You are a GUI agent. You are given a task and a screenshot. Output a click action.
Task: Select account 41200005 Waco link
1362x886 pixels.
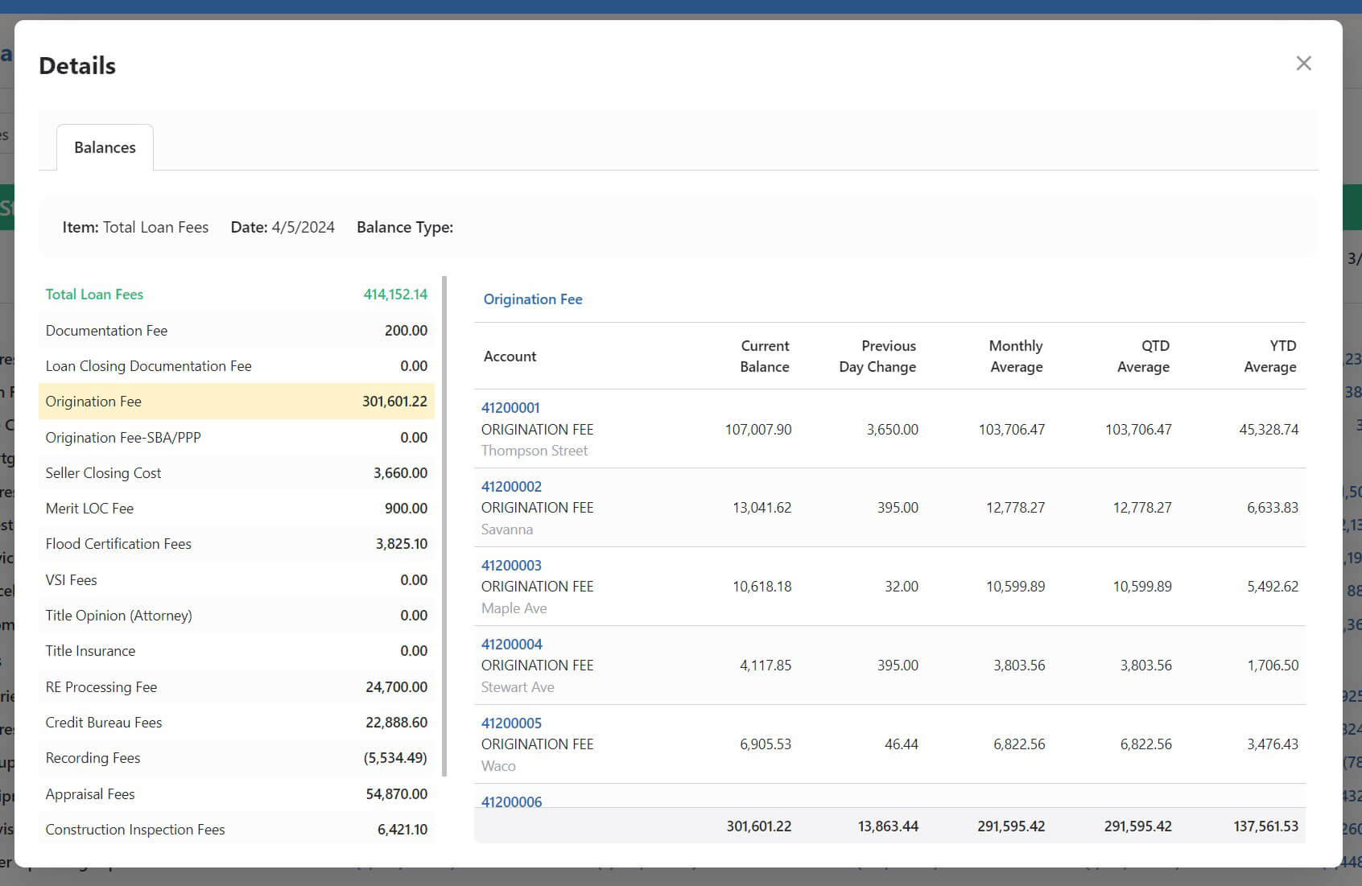(511, 723)
